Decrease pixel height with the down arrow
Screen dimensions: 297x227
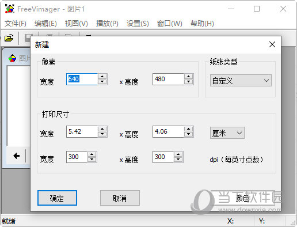click(189, 82)
